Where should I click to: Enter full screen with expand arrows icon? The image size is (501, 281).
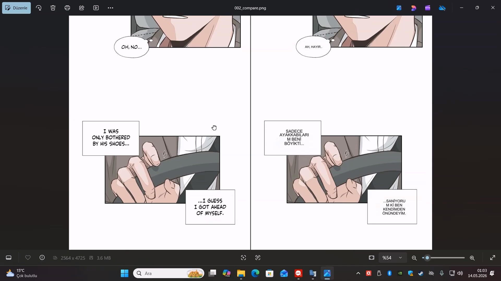(x=493, y=258)
